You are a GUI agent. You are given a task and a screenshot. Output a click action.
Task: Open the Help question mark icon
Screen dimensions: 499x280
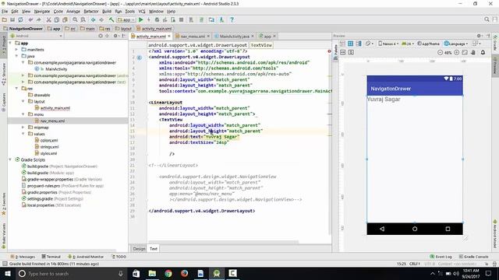point(232,19)
